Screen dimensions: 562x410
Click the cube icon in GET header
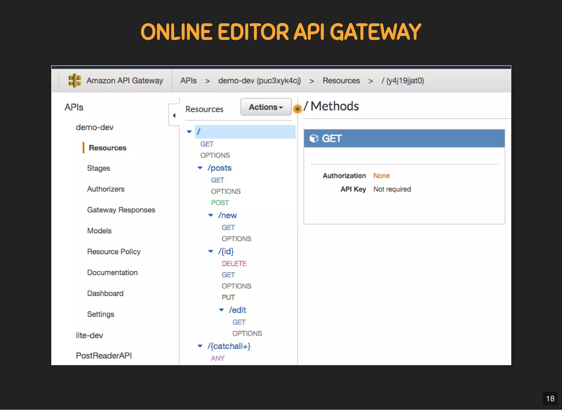[x=314, y=138]
